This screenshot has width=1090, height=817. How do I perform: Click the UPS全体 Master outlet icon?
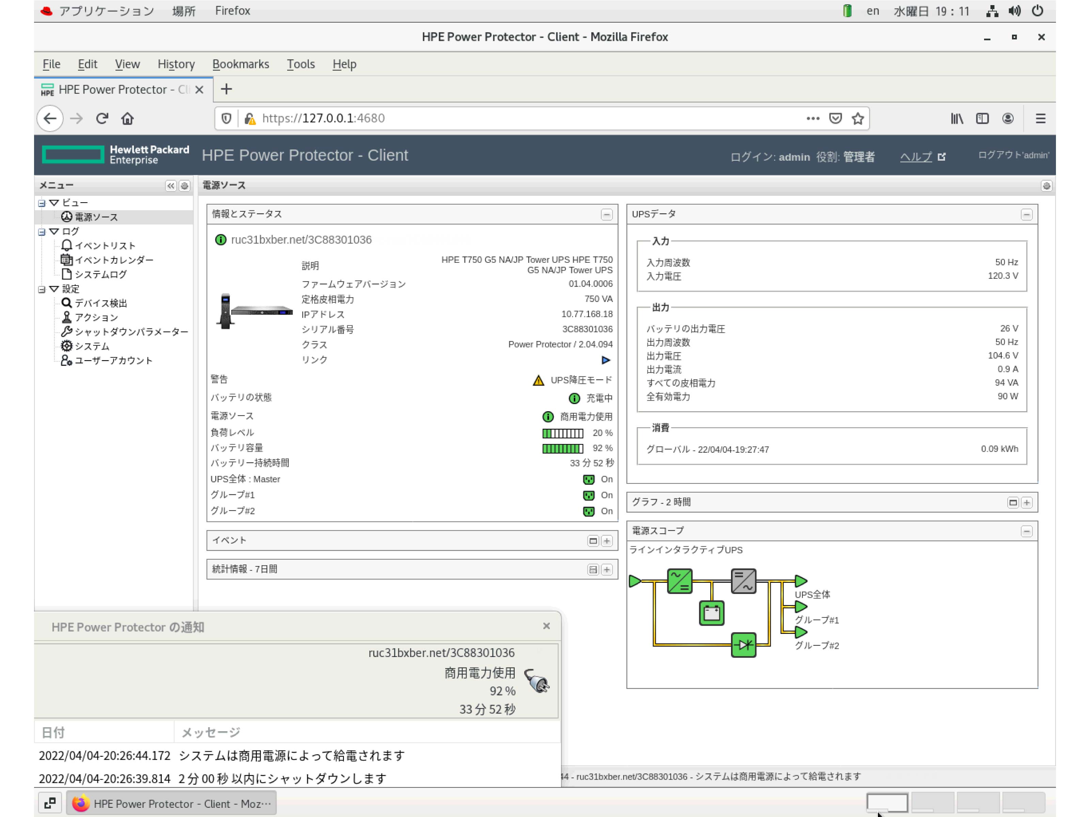tap(588, 480)
